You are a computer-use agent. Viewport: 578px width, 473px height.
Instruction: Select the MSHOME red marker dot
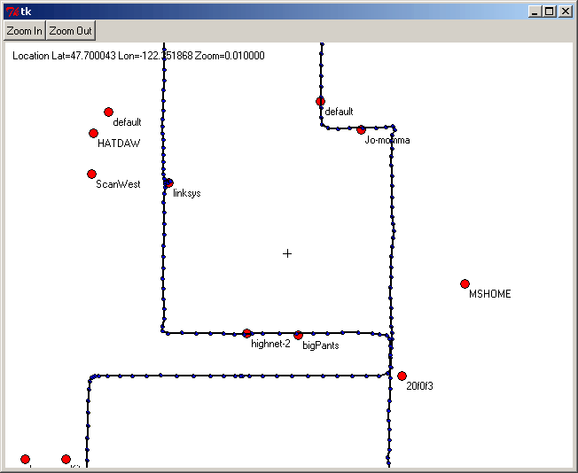(465, 284)
